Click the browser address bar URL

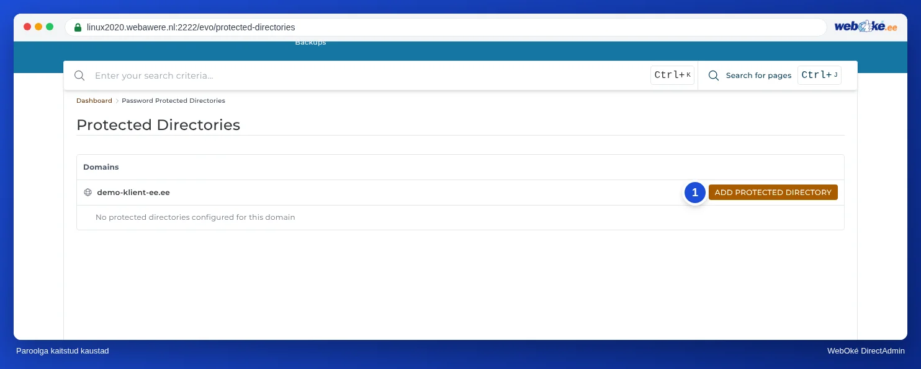(x=191, y=27)
